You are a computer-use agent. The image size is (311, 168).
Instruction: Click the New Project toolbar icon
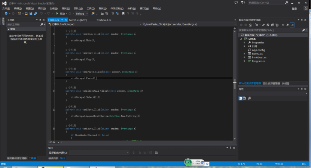tap(19, 13)
